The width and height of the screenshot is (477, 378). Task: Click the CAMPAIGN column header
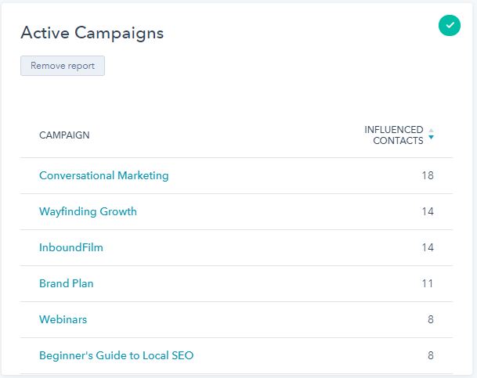64,135
